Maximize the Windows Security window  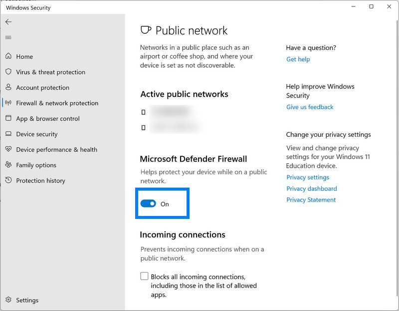tap(371, 6)
